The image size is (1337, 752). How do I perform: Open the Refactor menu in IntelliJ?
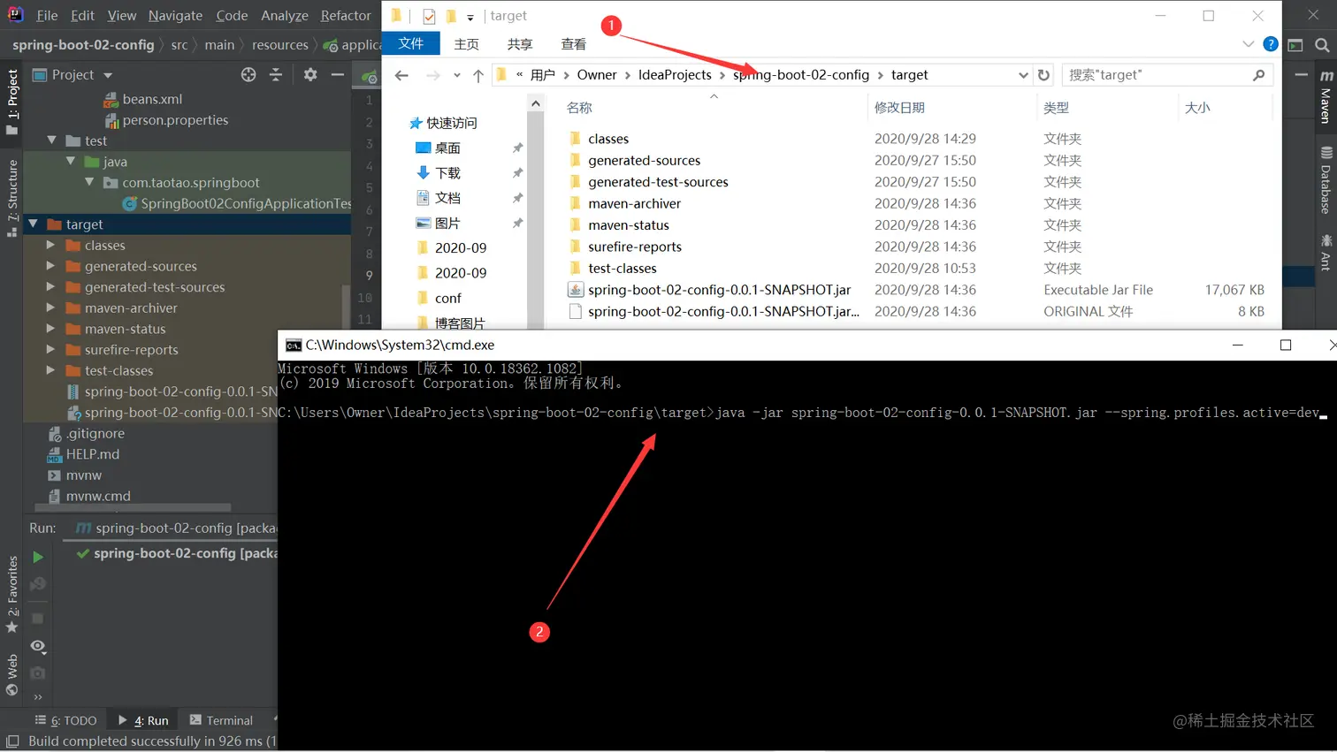(346, 15)
